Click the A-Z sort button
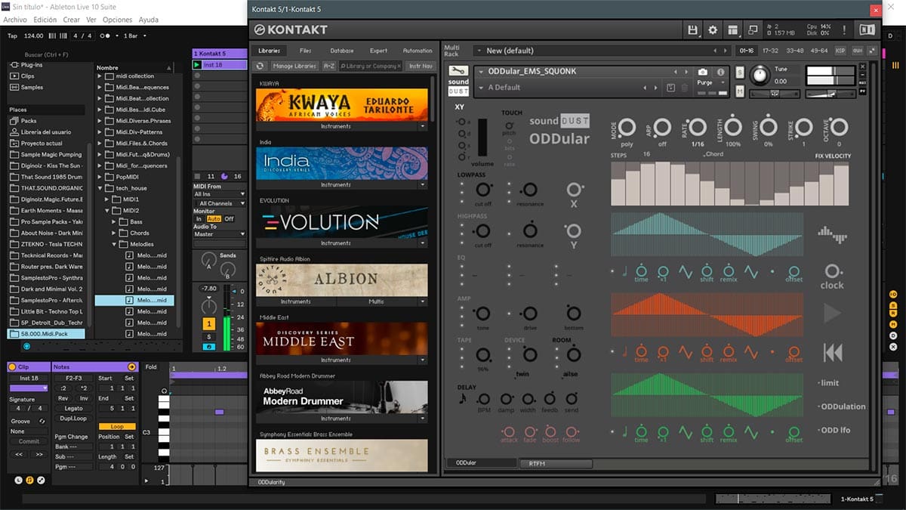This screenshot has height=510, width=906. 329,66
